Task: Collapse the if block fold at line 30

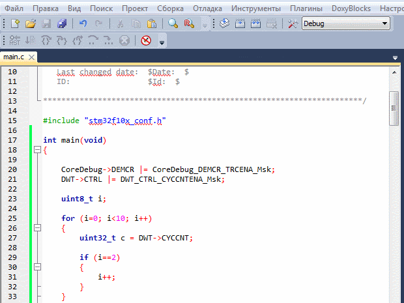Action: pyautogui.click(x=37, y=267)
